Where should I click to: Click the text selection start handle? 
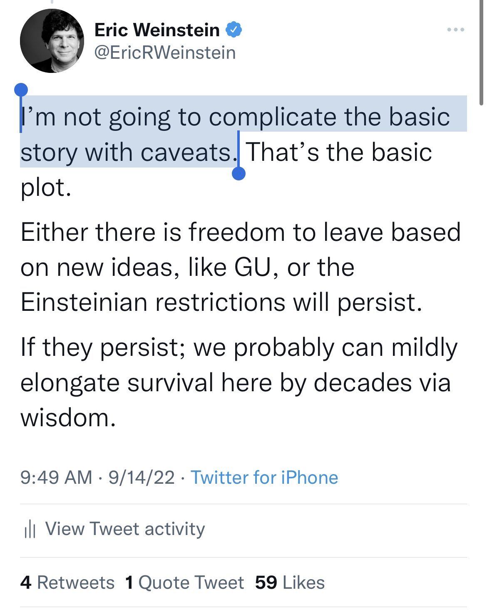pyautogui.click(x=21, y=90)
